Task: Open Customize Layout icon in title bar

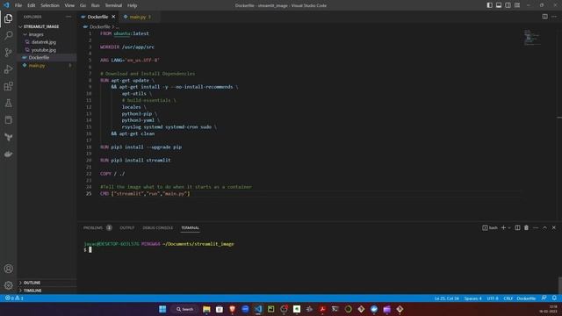Action: (x=517, y=5)
